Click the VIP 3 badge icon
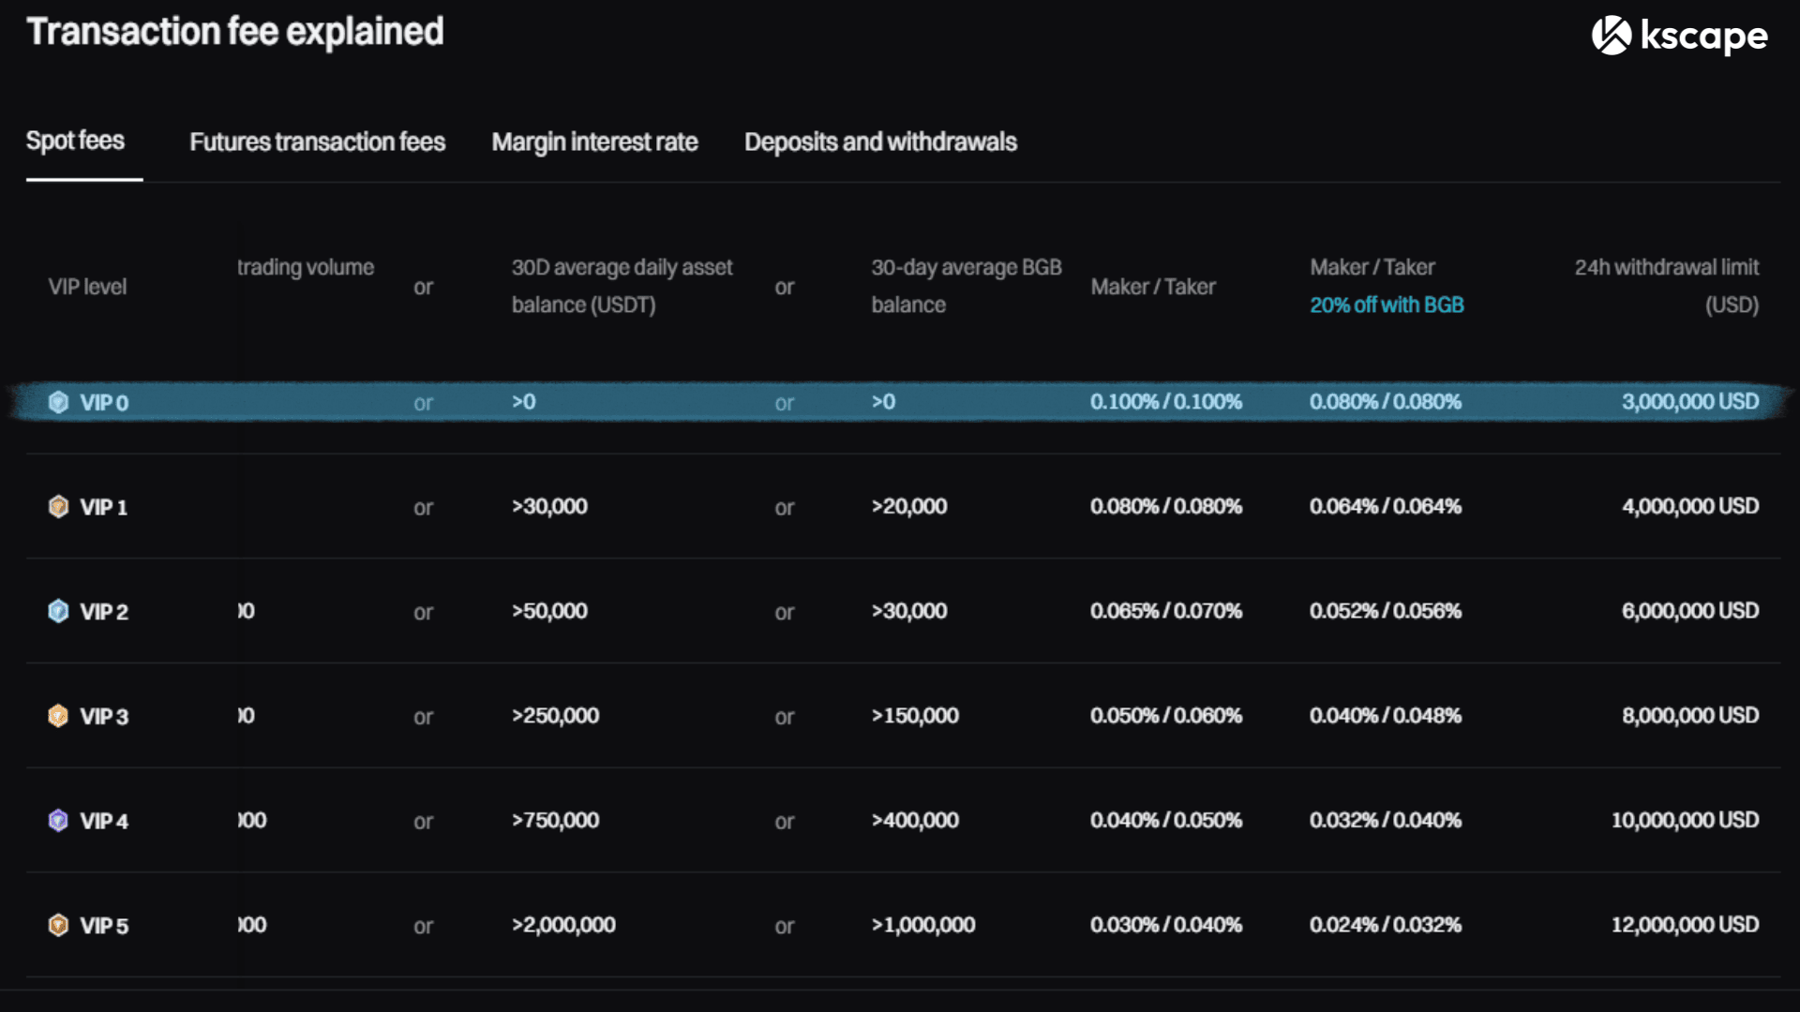Screen dimensions: 1800x1012 (x=58, y=716)
